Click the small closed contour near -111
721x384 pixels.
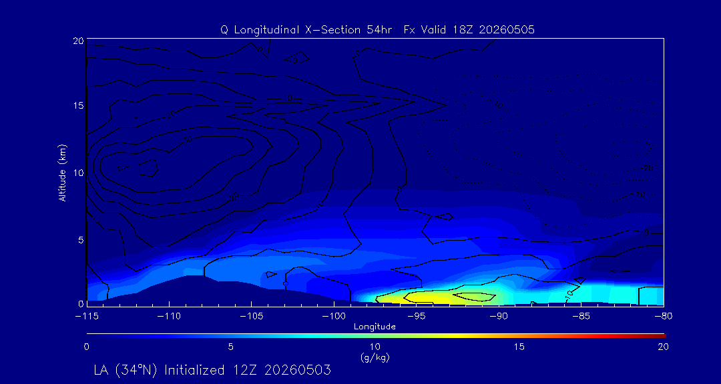tap(148, 168)
